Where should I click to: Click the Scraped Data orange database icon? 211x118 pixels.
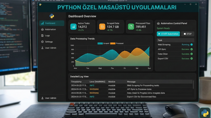102,27
